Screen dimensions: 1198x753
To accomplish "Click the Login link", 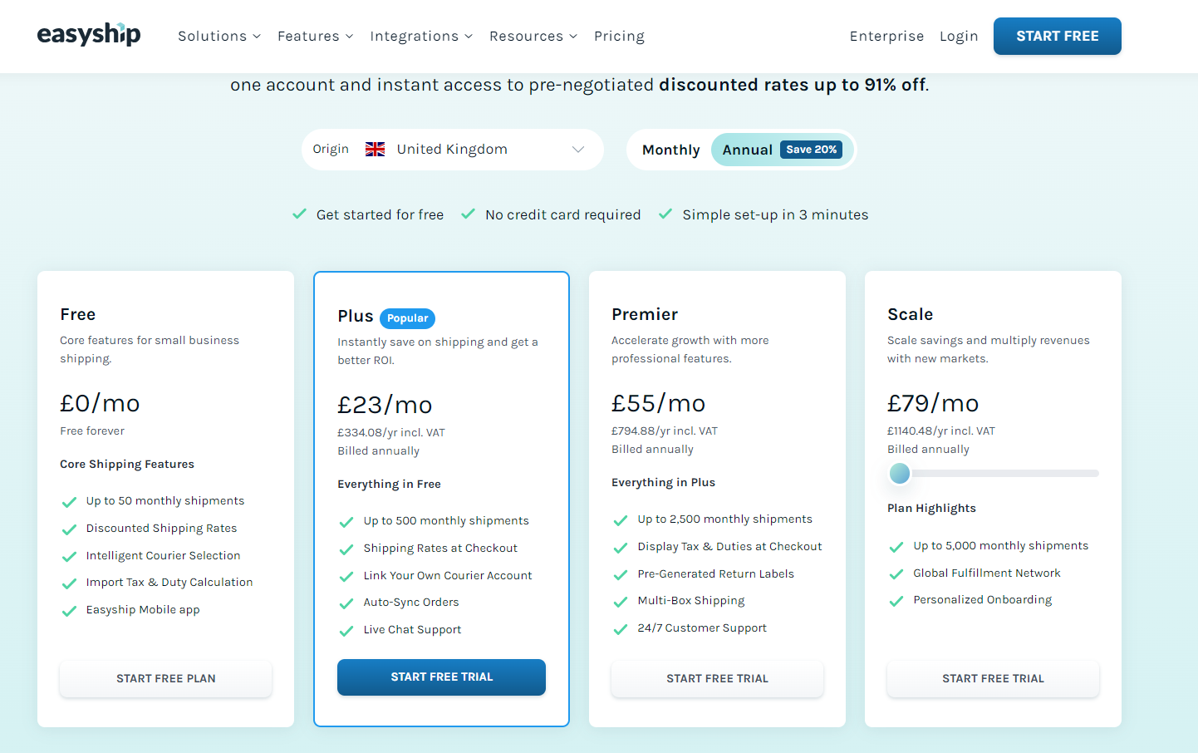I will (x=959, y=36).
